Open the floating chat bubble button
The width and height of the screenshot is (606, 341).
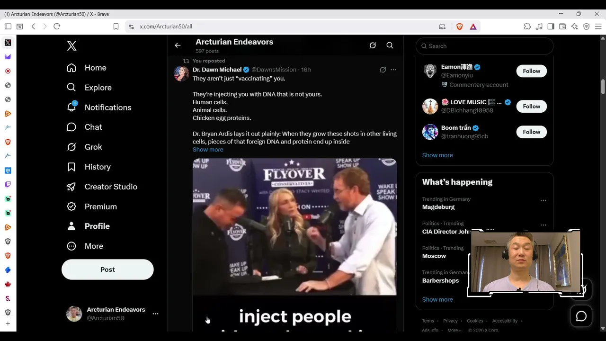pos(581,316)
